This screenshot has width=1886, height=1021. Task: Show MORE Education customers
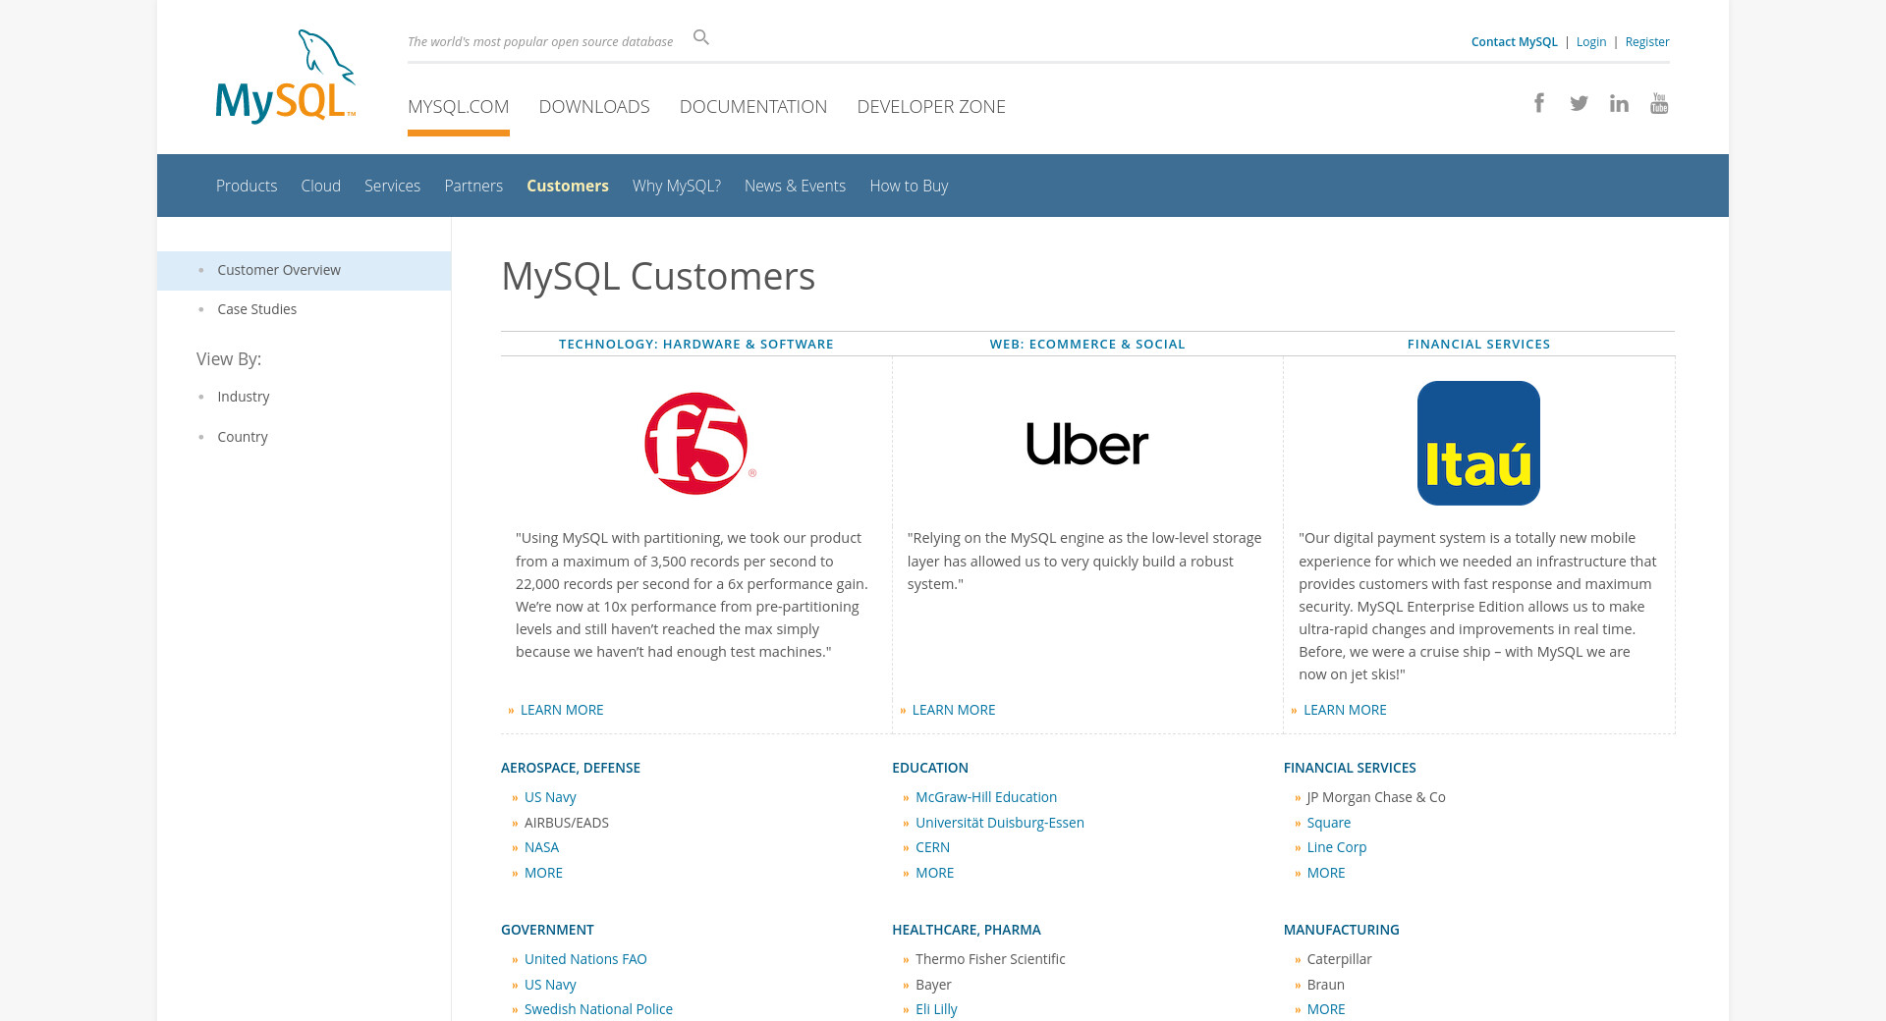(934, 873)
